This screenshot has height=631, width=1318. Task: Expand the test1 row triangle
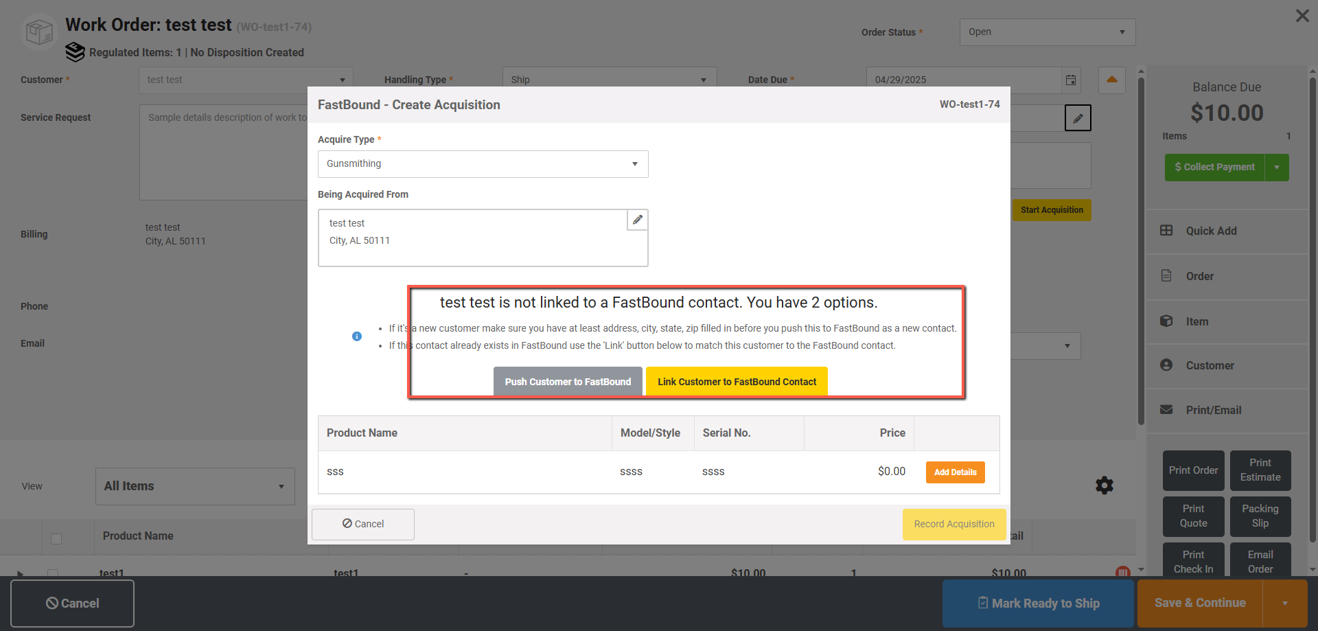point(20,573)
